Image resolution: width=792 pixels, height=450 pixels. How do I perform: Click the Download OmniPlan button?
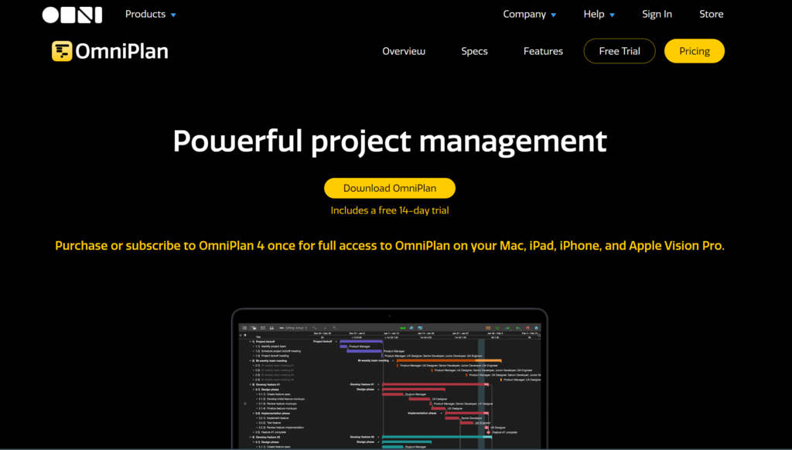click(x=390, y=188)
